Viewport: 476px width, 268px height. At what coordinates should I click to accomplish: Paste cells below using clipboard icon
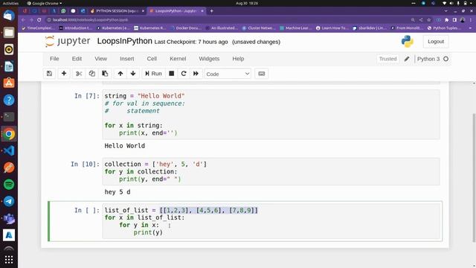pyautogui.click(x=105, y=74)
